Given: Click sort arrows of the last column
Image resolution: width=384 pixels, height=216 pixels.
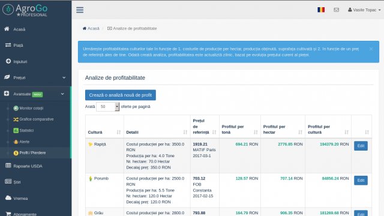Looking at the screenshot, I should click(367, 132).
